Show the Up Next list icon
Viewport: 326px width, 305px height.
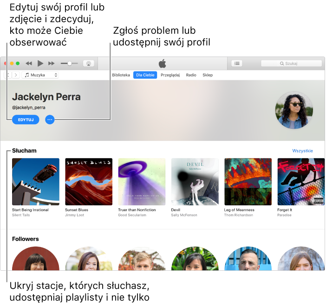237,64
